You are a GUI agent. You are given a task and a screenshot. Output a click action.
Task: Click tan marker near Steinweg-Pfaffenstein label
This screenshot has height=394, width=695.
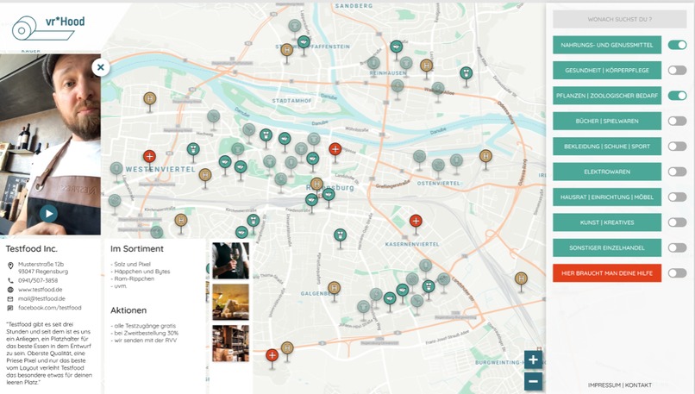tap(287, 50)
